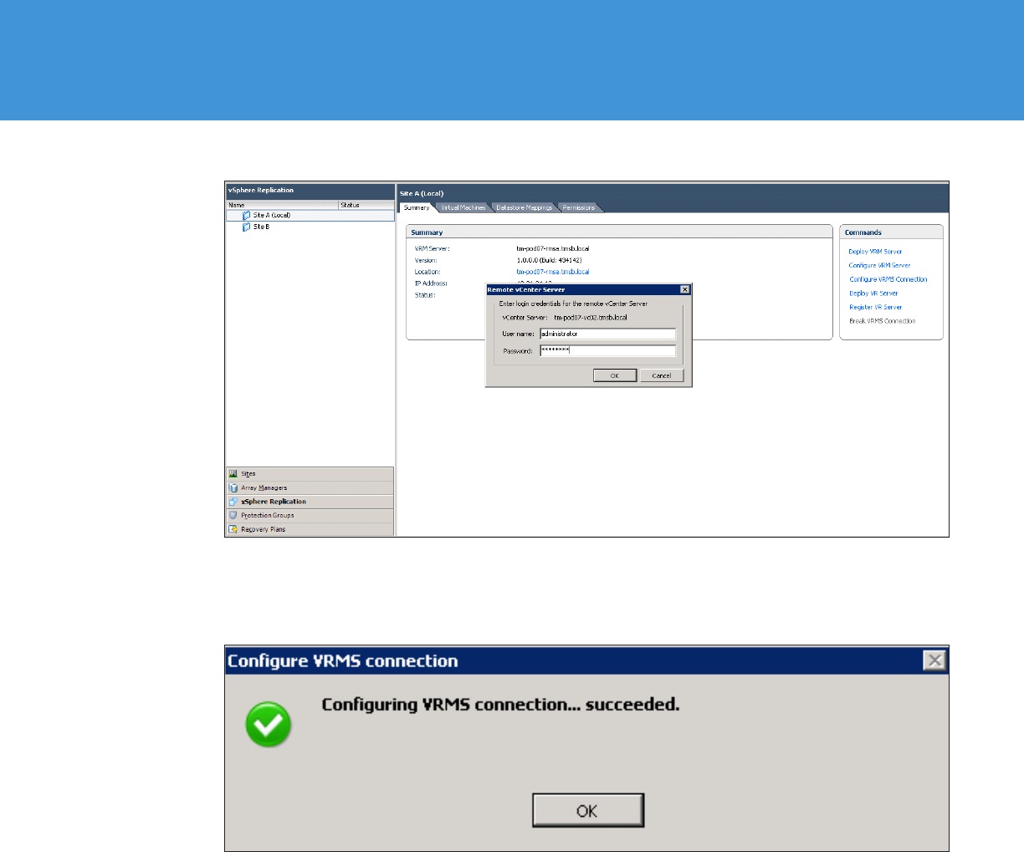Click the green success checkmark icon
Image resolution: width=1024 pixels, height=852 pixels.
269,724
